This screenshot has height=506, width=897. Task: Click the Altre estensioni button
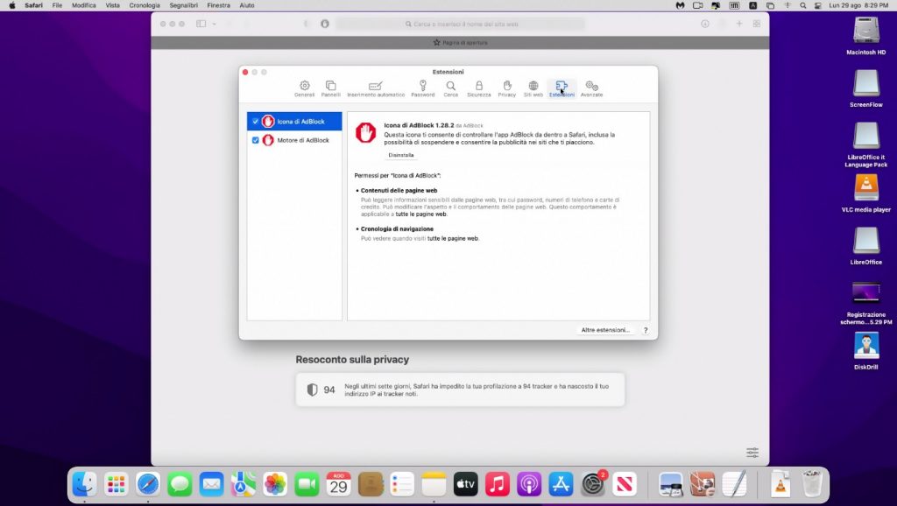tap(605, 330)
